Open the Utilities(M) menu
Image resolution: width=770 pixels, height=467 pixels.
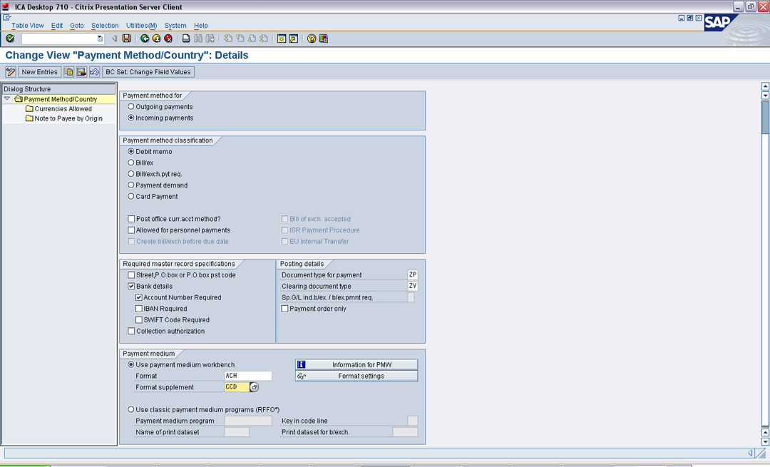pyautogui.click(x=141, y=26)
